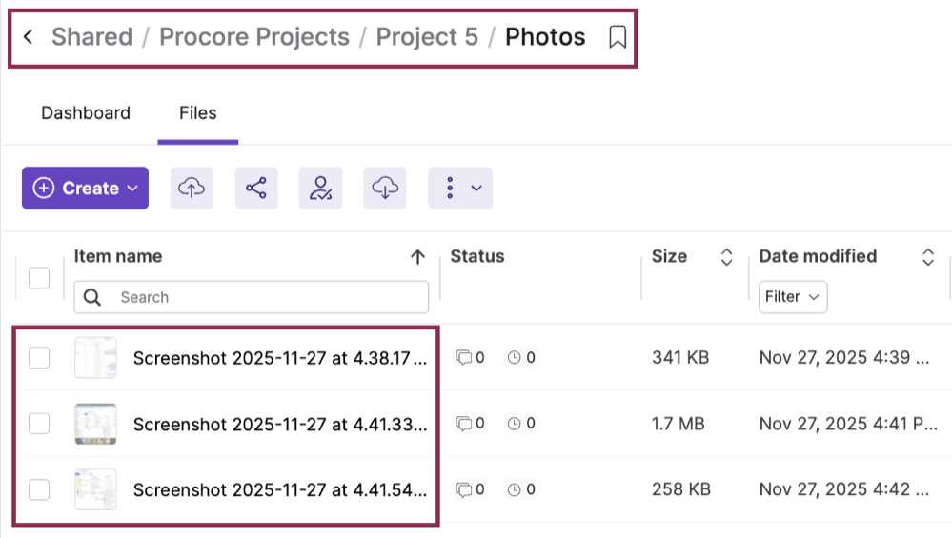Open the Date modified Filter dropdown
Image resolution: width=952 pixels, height=538 pixels.
[793, 296]
